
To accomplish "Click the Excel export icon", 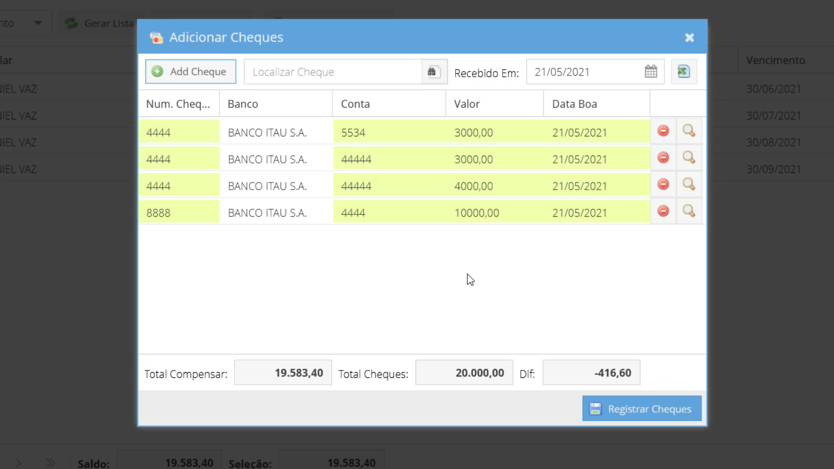I will (684, 72).
